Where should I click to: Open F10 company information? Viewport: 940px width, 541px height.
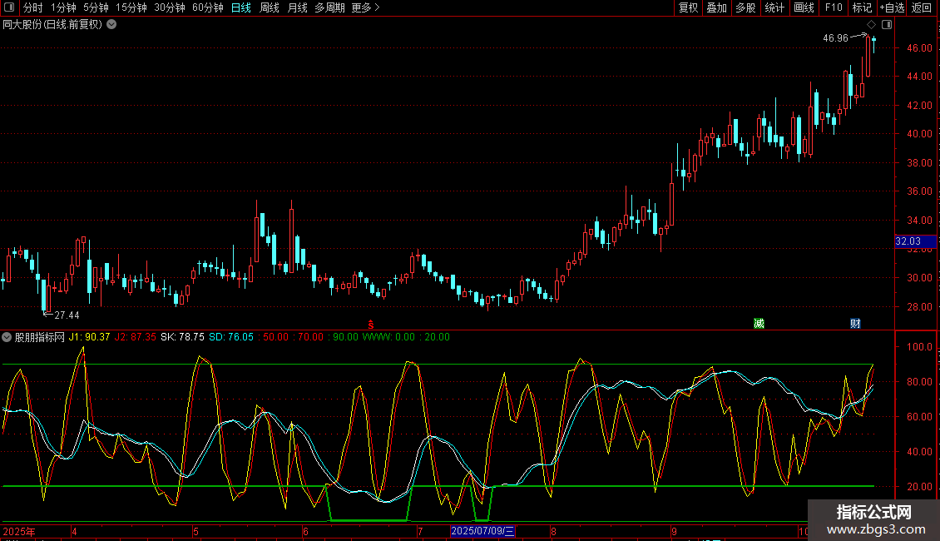(x=834, y=7)
